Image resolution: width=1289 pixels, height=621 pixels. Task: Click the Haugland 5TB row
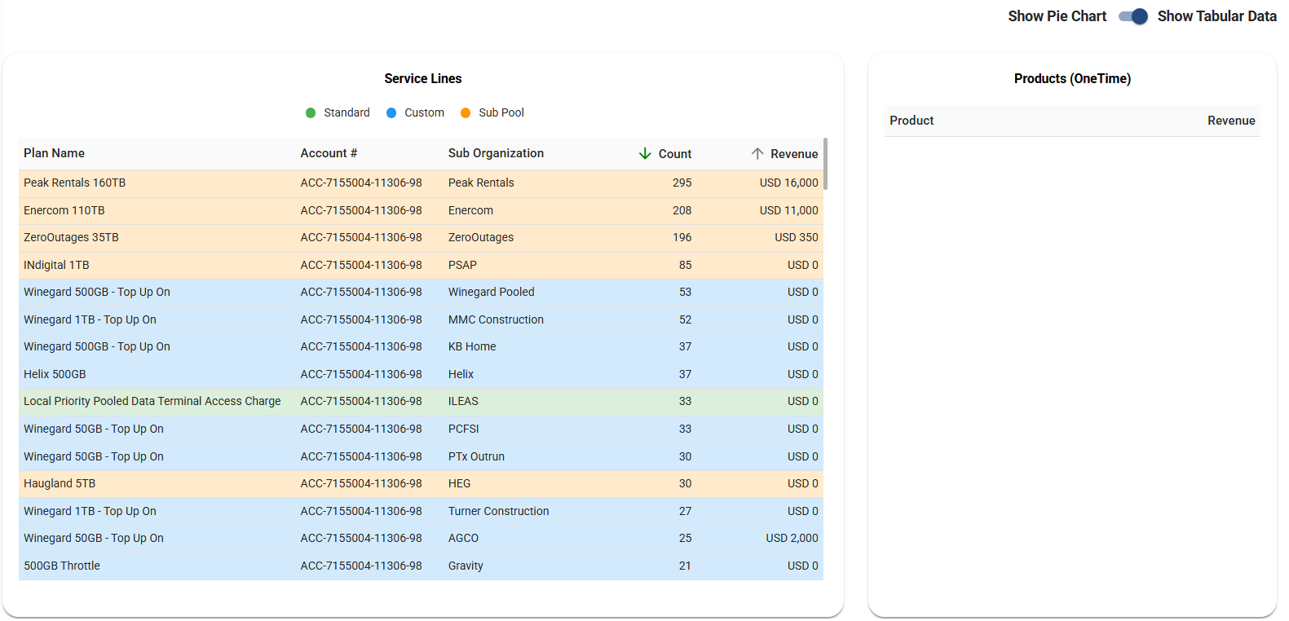click(x=60, y=483)
